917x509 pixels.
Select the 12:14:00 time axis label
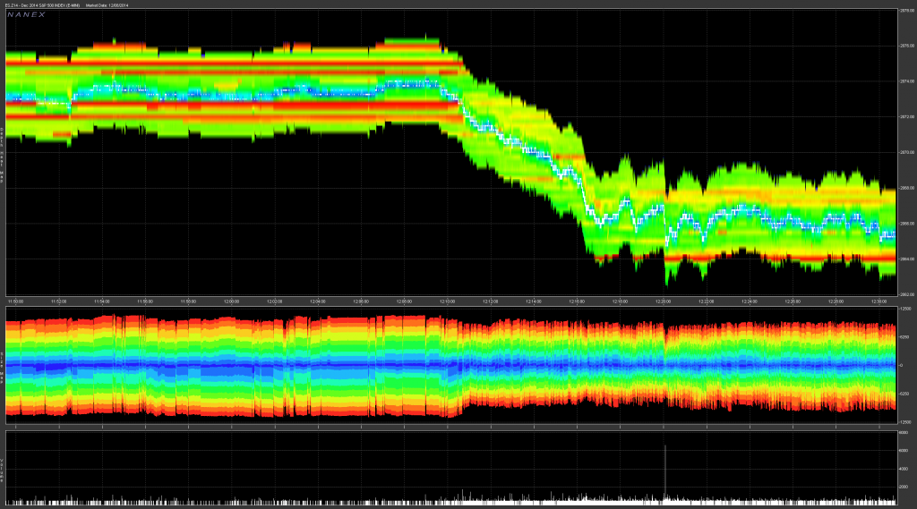click(x=534, y=301)
